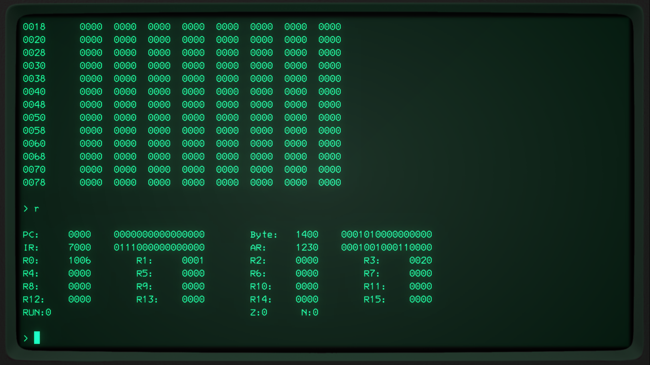Click the R5: register label
Image resolution: width=650 pixels, height=365 pixels.
coord(144,273)
